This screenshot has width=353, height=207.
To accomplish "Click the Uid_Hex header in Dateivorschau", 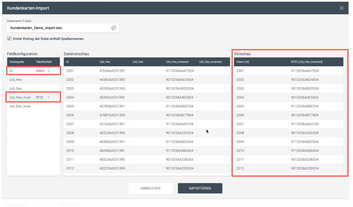I will (x=105, y=62).
